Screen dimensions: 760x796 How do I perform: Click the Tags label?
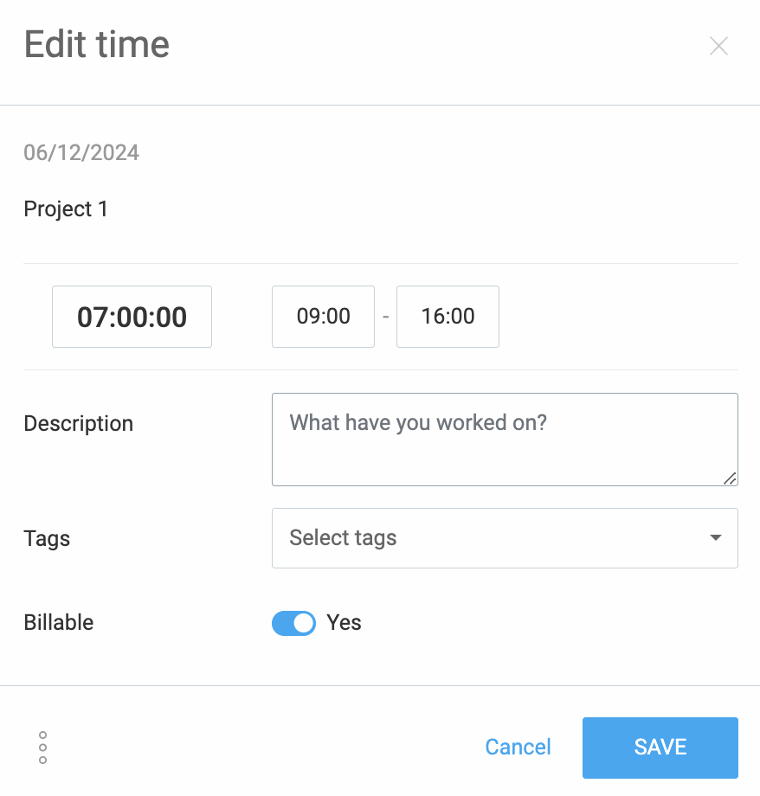coord(47,538)
